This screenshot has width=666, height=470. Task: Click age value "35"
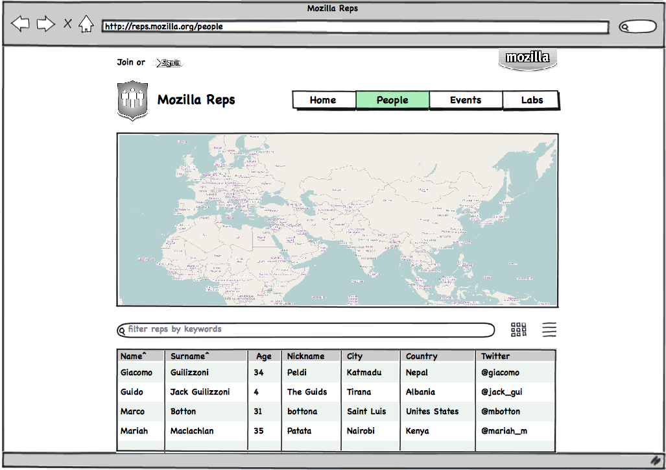coord(259,431)
